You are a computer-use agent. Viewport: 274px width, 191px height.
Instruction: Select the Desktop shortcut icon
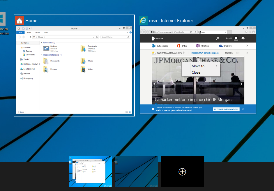pos(46,49)
